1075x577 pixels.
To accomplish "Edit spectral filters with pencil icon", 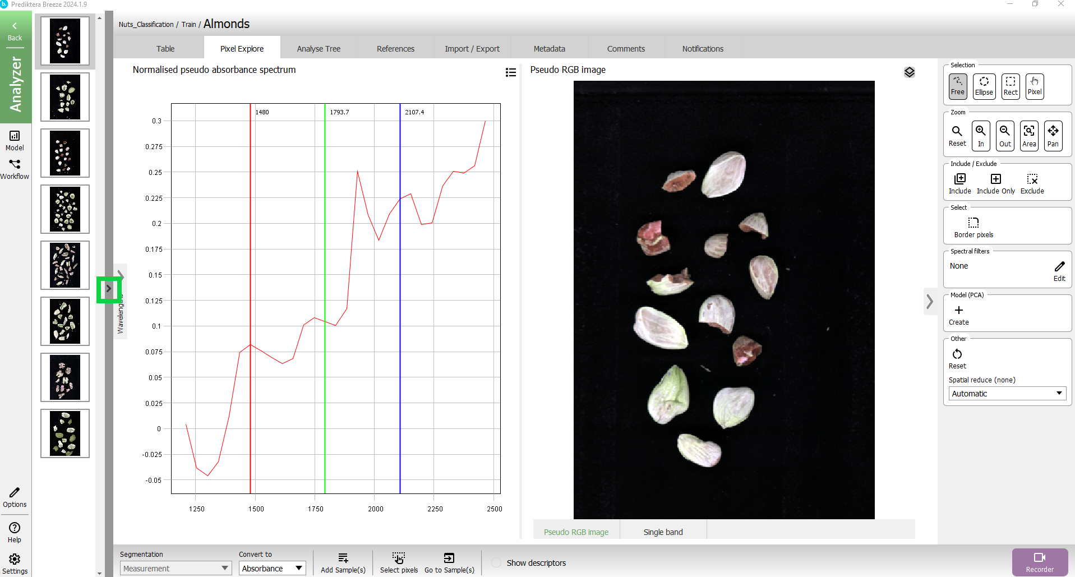I will coord(1059,270).
